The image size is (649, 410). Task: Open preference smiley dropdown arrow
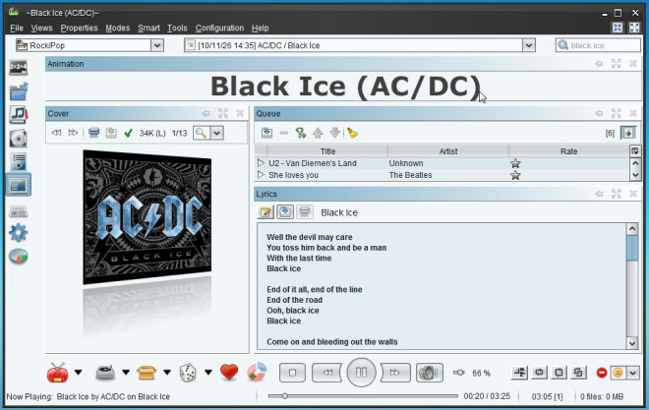633,373
